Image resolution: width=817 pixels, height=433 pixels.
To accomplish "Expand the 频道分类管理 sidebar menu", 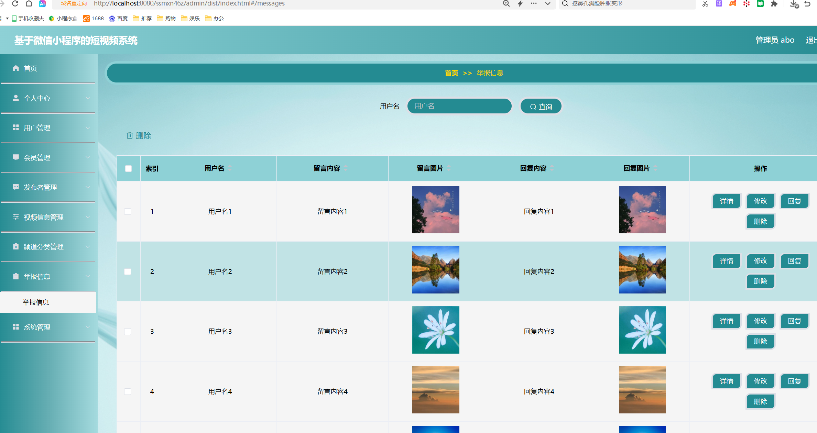I will (48, 247).
